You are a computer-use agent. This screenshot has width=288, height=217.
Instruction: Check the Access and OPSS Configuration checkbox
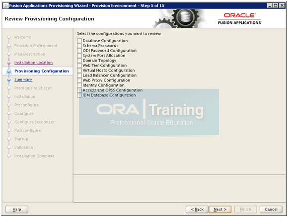79,90
